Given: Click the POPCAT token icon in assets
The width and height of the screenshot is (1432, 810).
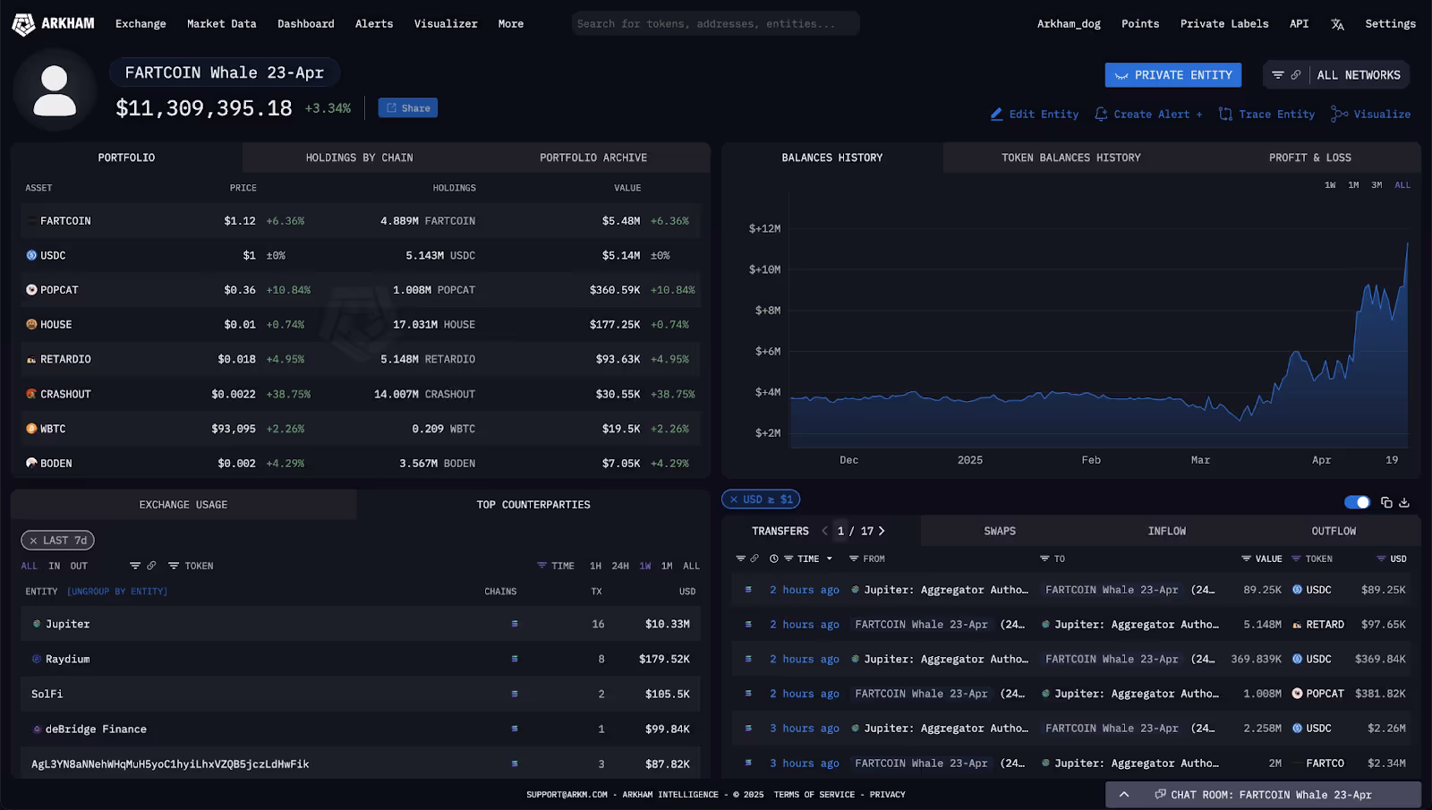Looking at the screenshot, I should [x=31, y=290].
